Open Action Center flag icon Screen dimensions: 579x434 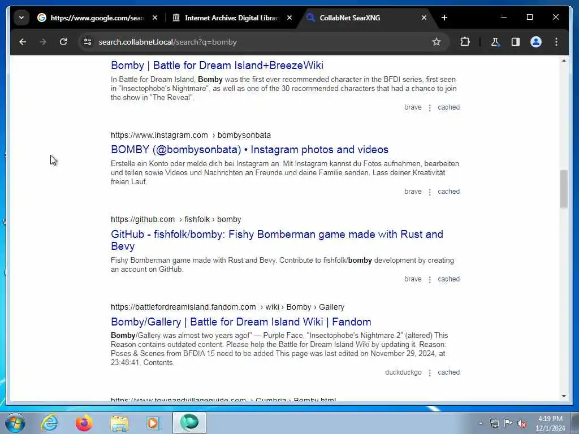pos(508,423)
